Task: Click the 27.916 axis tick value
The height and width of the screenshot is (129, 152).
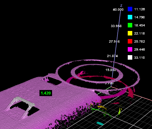Action: [114, 41]
